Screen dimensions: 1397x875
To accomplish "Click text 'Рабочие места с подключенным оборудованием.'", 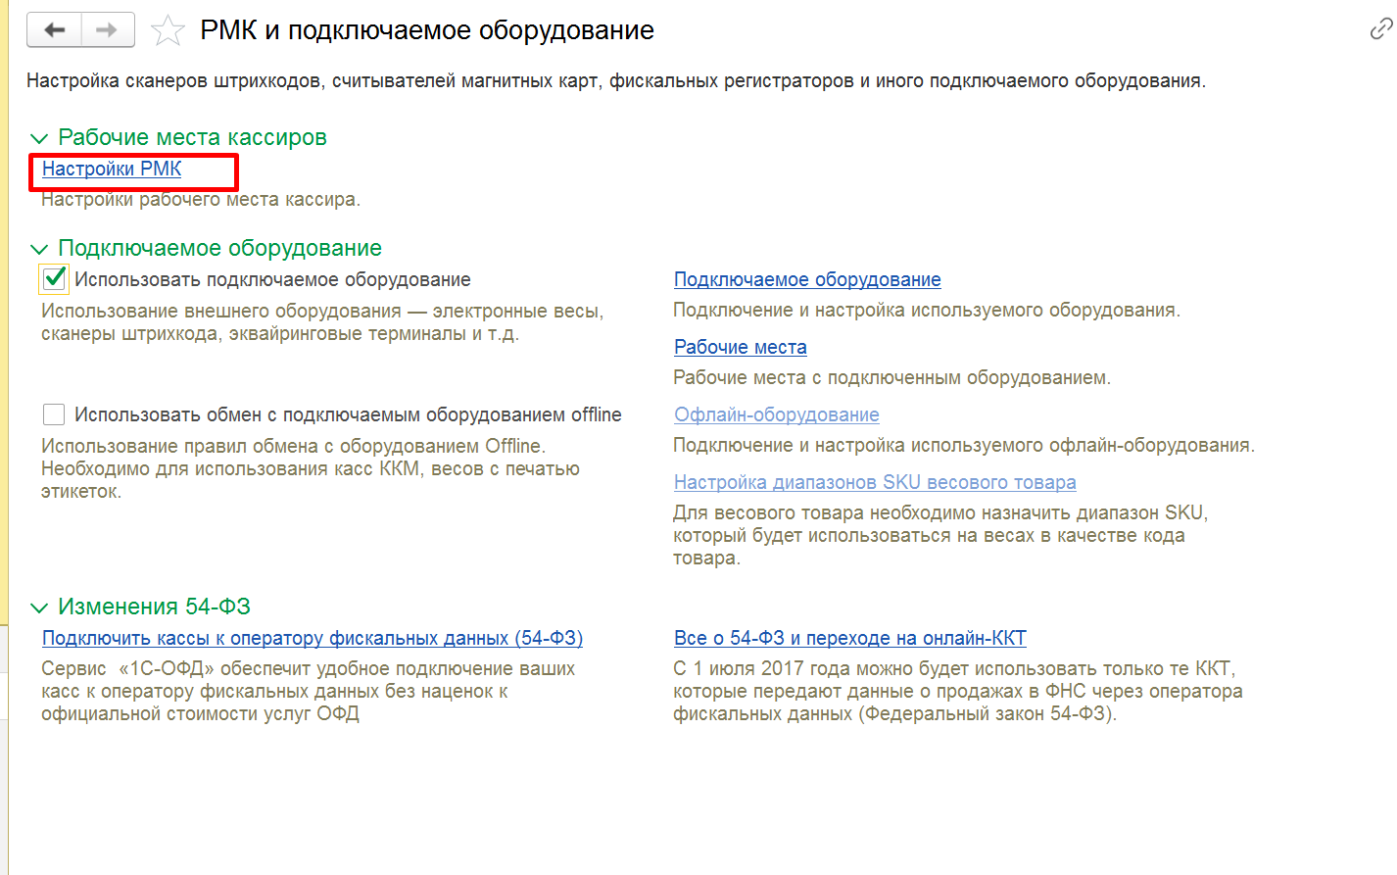I will [892, 377].
